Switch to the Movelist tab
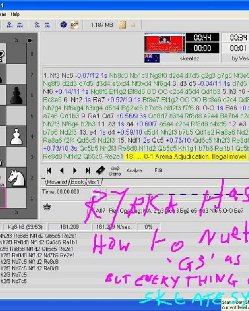The height and width of the screenshot is (311, 249). [57, 182]
